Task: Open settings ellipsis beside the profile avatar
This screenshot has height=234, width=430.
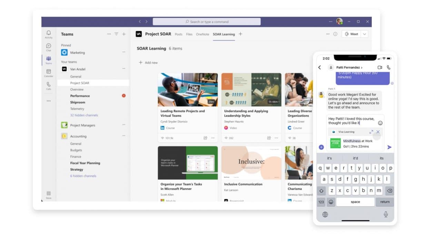Action: pyautogui.click(x=331, y=21)
